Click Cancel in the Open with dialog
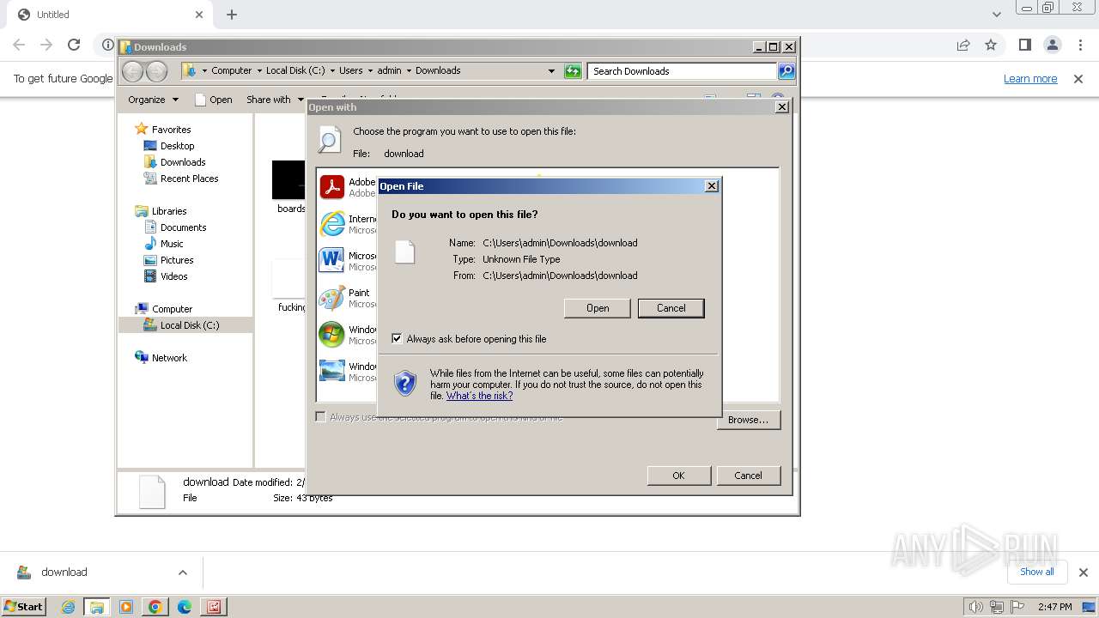 [x=748, y=476]
